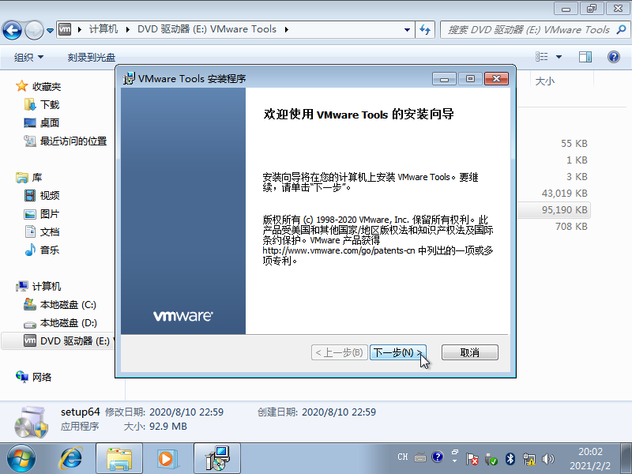
Task: Click the setup64 details pane icon
Action: click(31, 422)
